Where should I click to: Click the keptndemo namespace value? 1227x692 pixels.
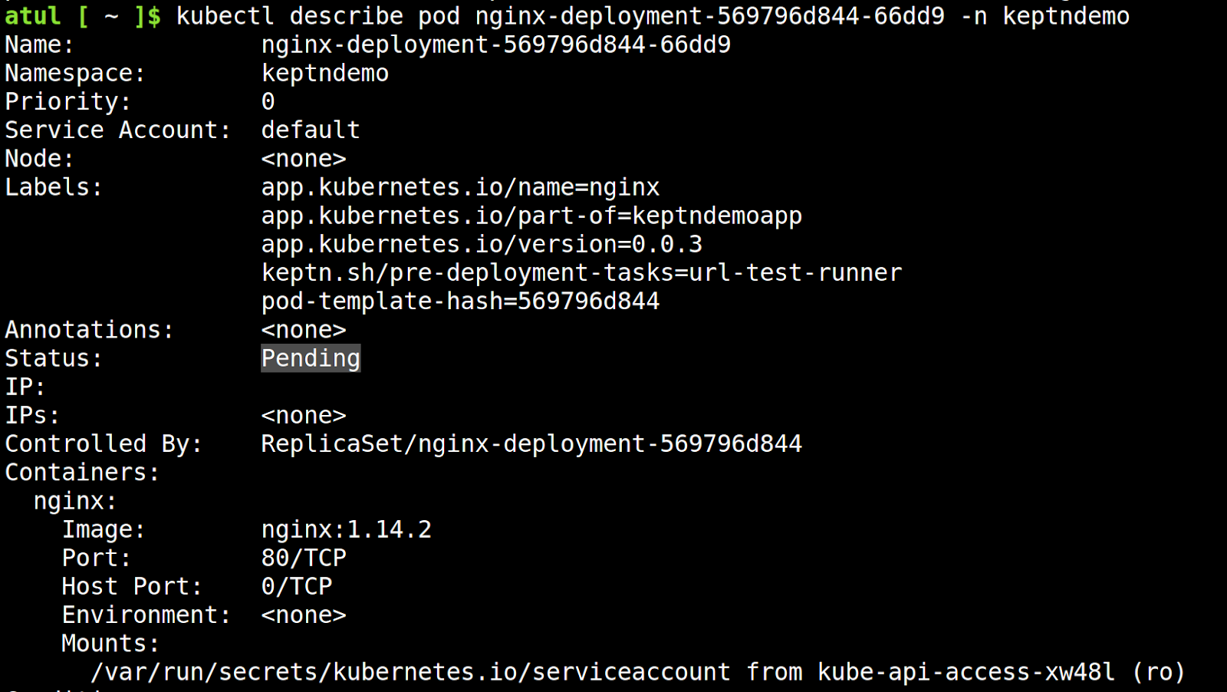(325, 74)
